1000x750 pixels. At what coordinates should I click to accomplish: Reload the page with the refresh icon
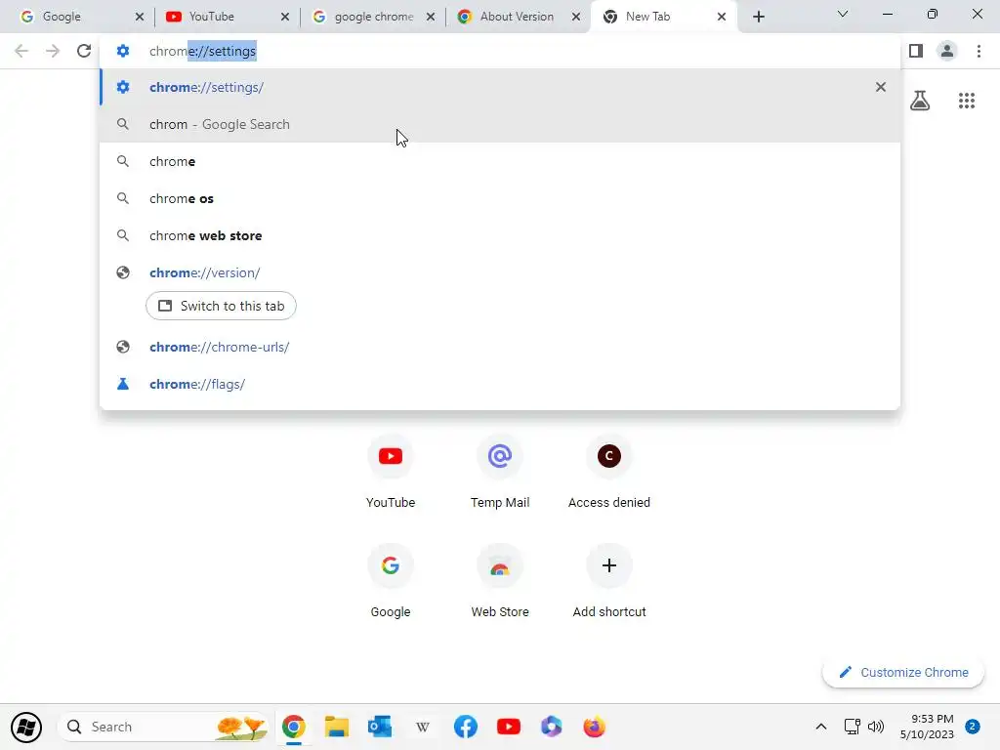[x=84, y=51]
